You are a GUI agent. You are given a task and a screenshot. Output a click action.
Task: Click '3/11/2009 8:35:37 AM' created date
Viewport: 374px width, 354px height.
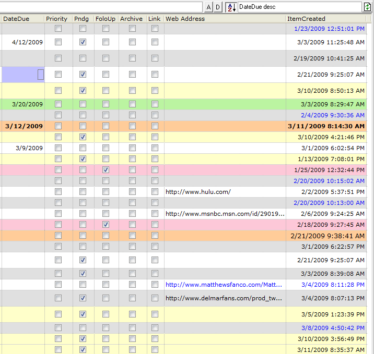(331, 350)
